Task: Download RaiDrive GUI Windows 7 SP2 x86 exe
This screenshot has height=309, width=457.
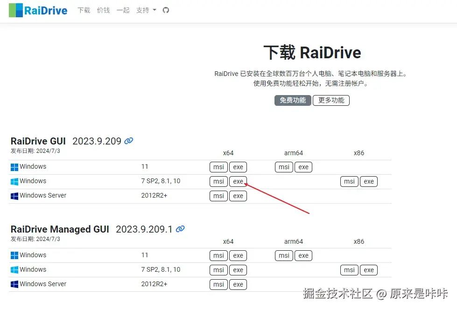Action: [369, 182]
